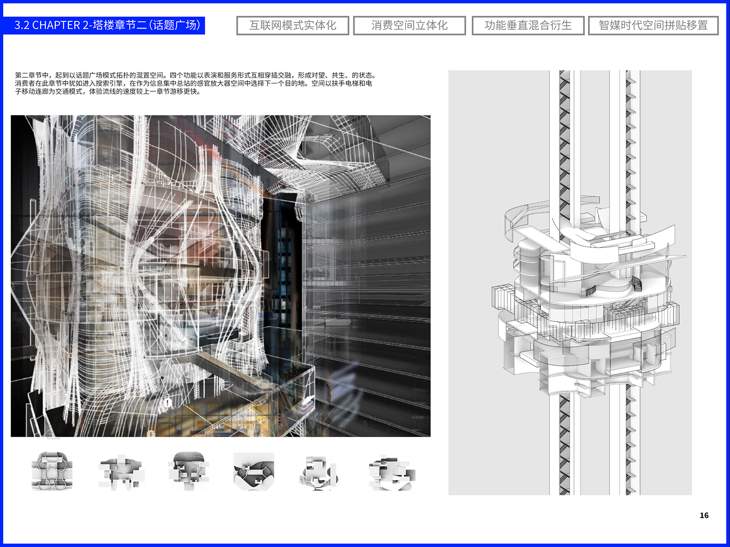Click the blue 3.2 CHAPTER 2 title banner
730x547 pixels.
click(x=104, y=25)
